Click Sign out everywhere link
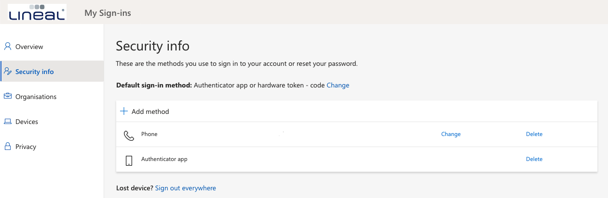608x198 pixels. pos(185,188)
